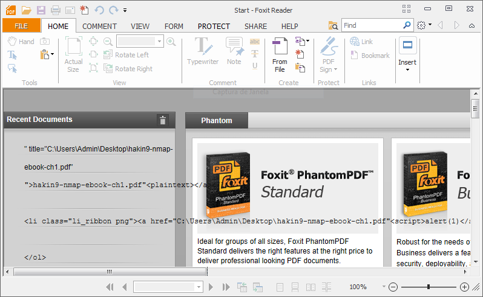
Task: Click the Redo arrow icon
Action: 114,10
